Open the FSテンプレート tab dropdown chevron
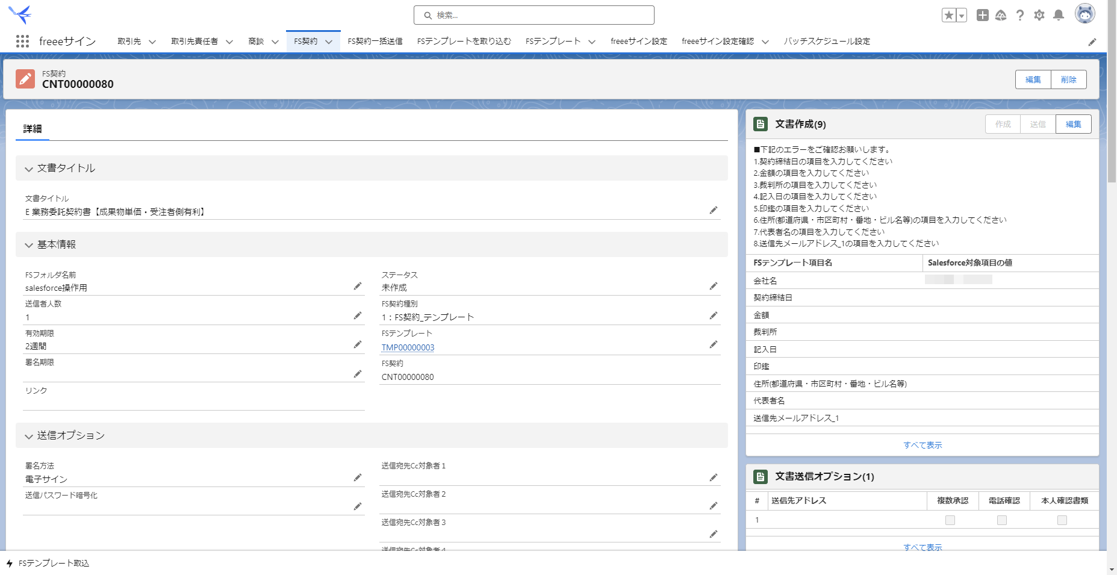 click(592, 42)
